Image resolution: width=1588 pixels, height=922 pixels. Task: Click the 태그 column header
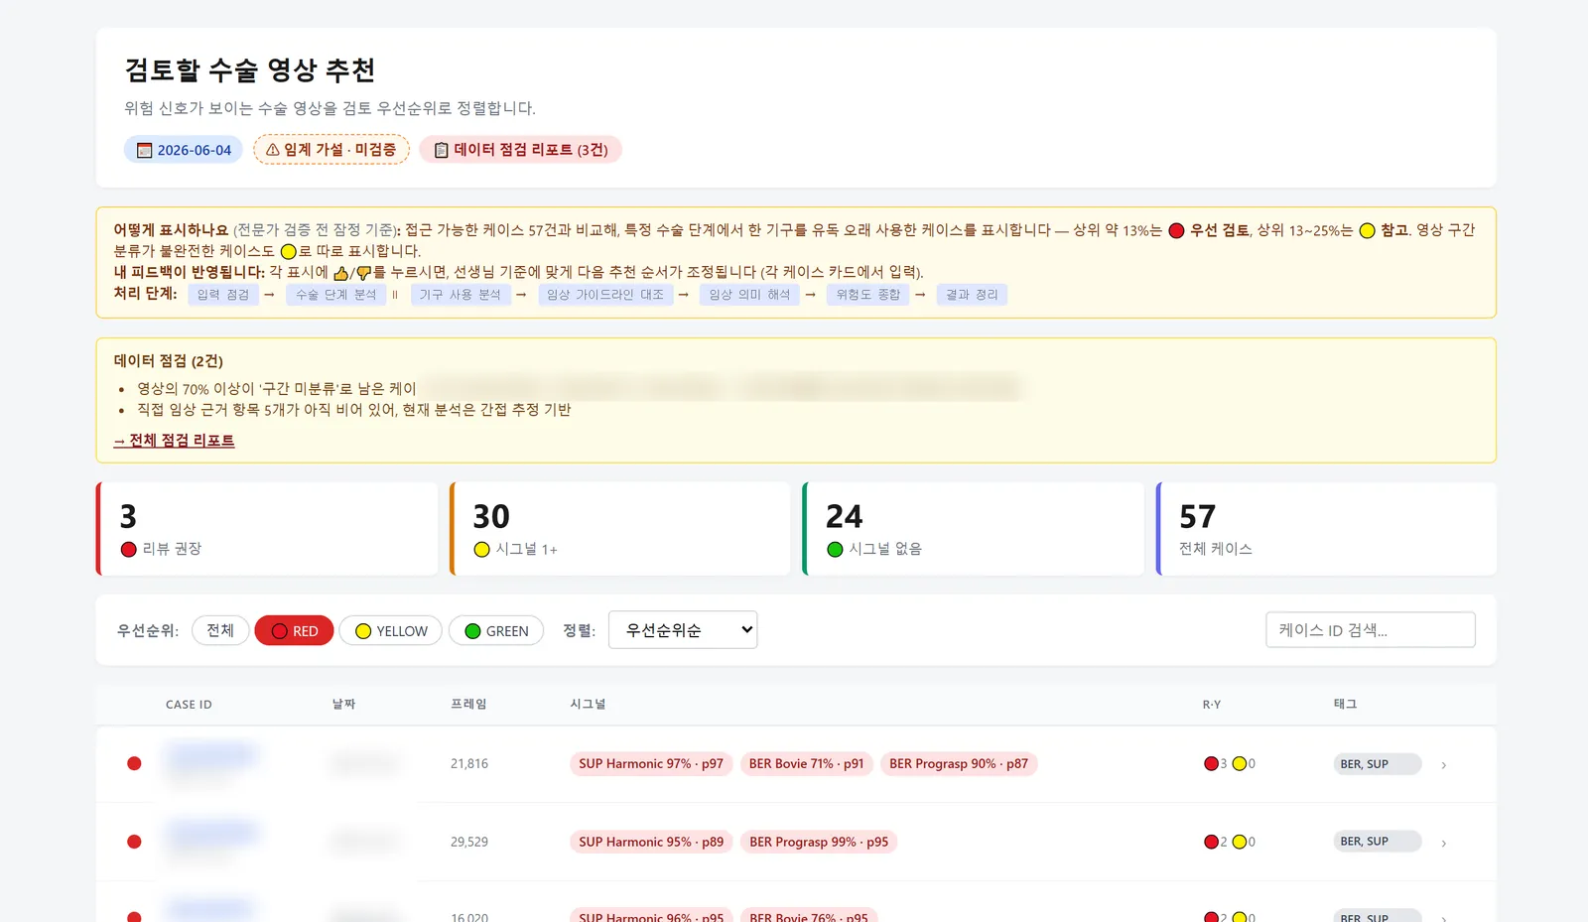coord(1345,705)
